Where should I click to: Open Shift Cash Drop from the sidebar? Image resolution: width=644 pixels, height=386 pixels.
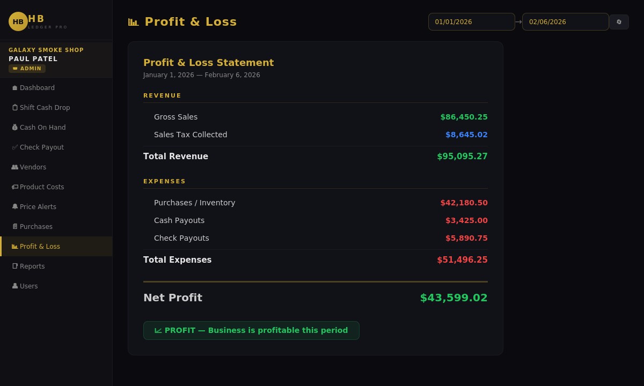[45, 107]
